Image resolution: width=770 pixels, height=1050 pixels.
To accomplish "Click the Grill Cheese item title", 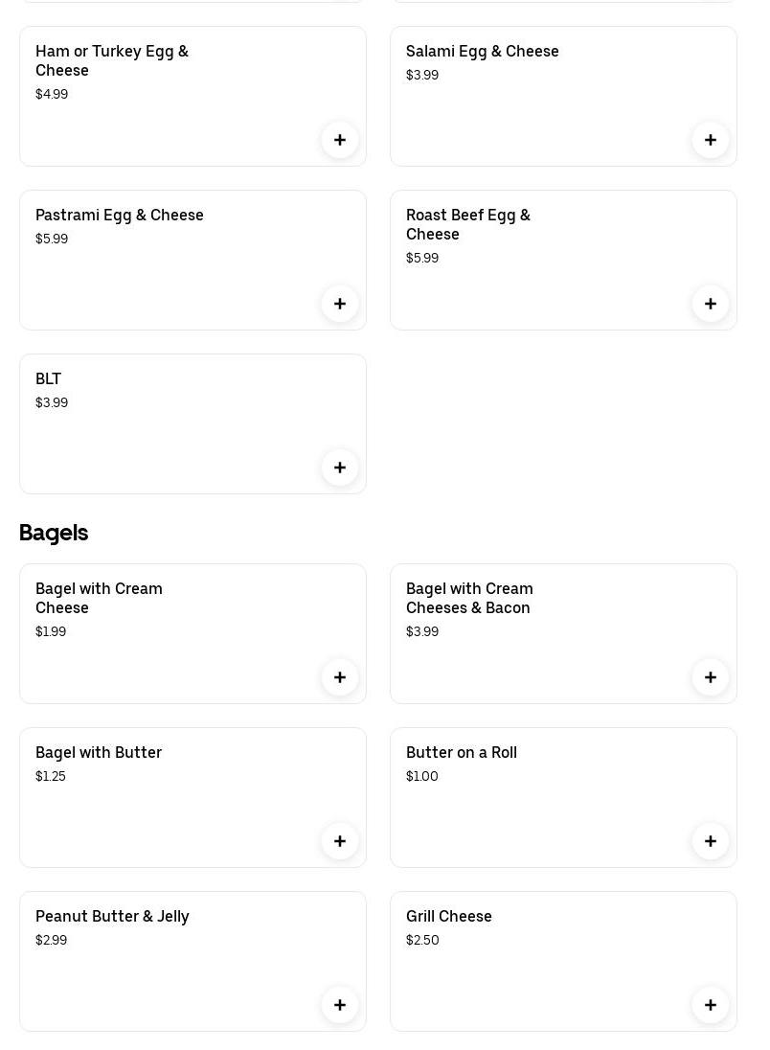I will 448,917.
